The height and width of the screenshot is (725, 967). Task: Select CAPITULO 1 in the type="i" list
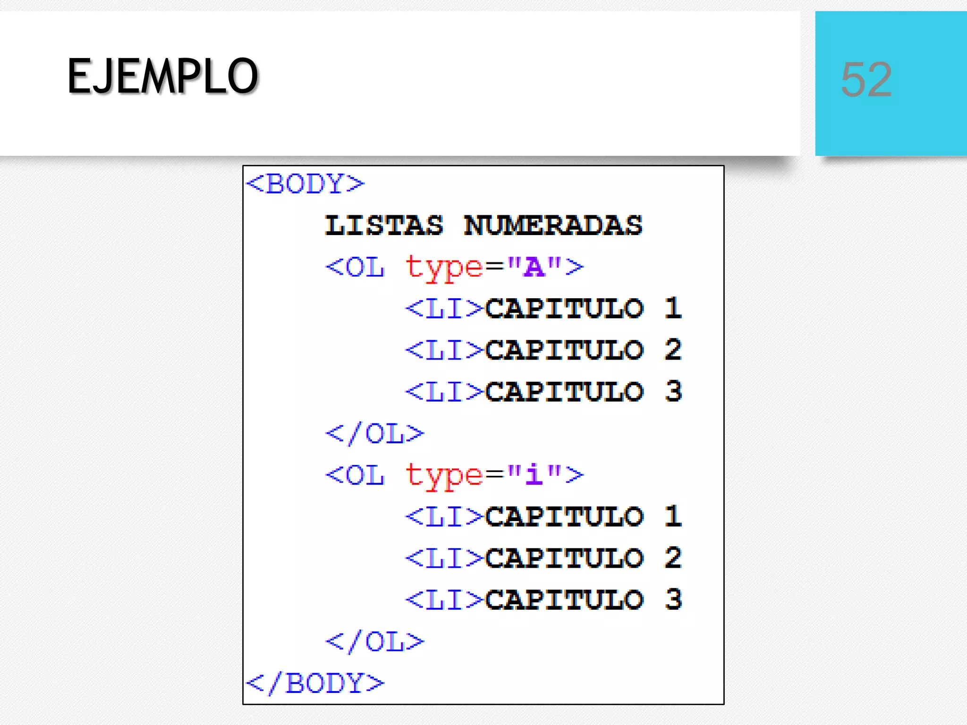tap(584, 516)
